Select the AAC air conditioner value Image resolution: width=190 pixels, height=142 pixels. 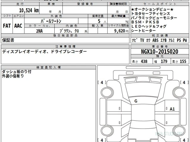(x=18, y=26)
